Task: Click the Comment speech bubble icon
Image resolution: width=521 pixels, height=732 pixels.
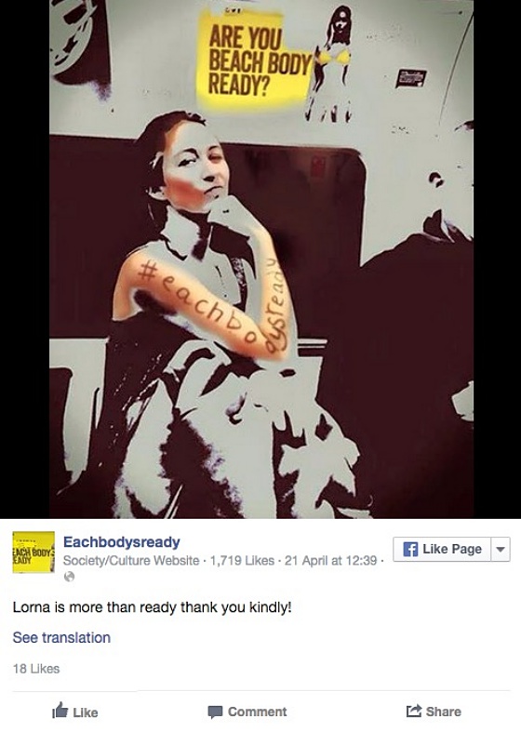Action: coord(215,712)
